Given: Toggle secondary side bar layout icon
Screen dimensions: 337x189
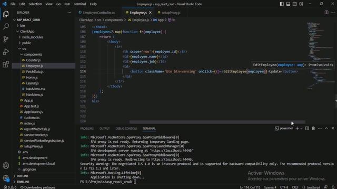Looking at the screenshot, I should 295,4.
